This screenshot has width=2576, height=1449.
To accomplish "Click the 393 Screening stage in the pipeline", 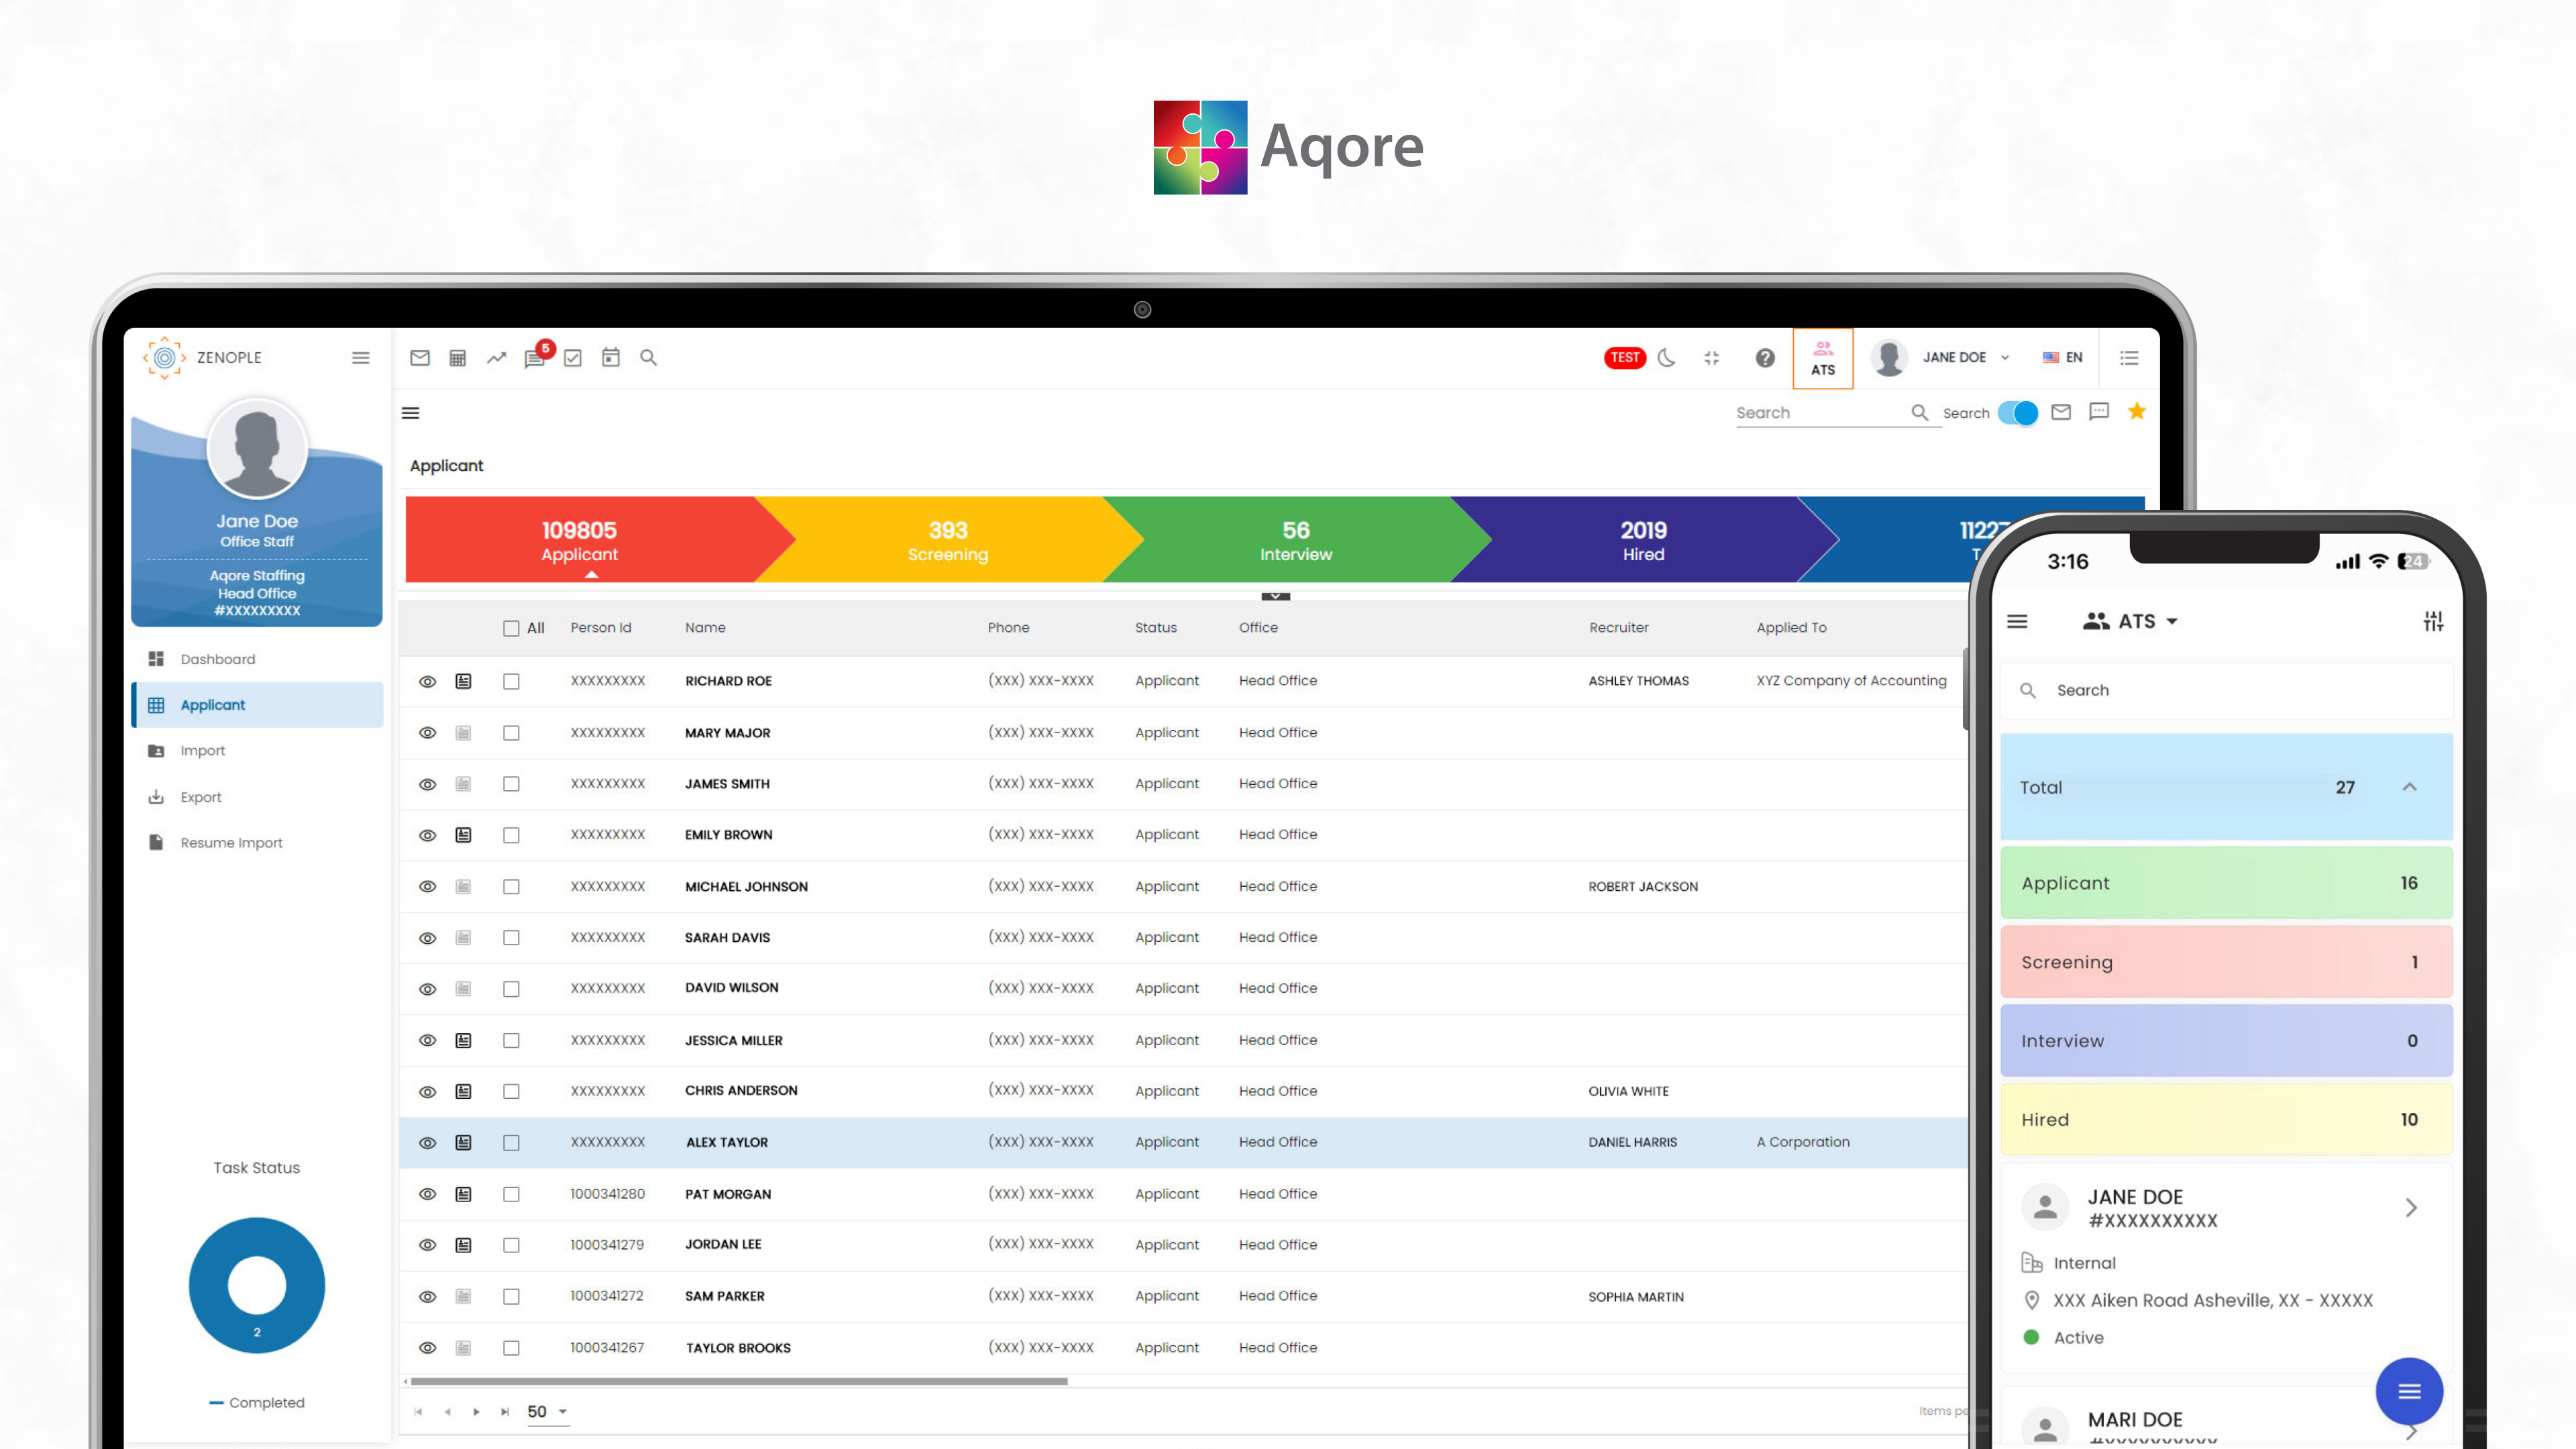I will point(946,540).
